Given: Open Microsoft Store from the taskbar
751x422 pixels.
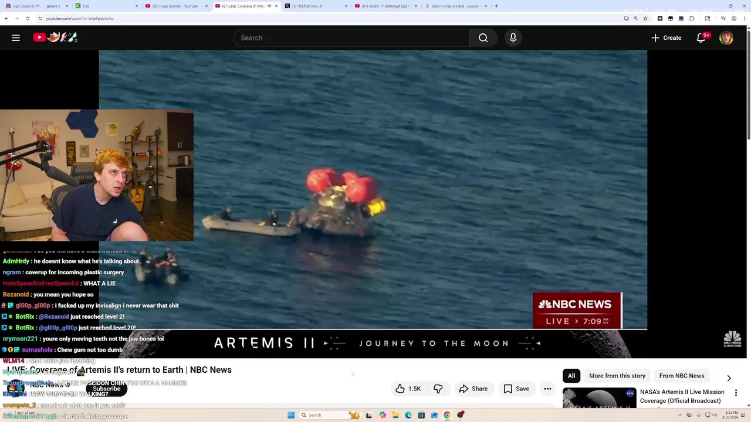Looking at the screenshot, I should point(421,415).
